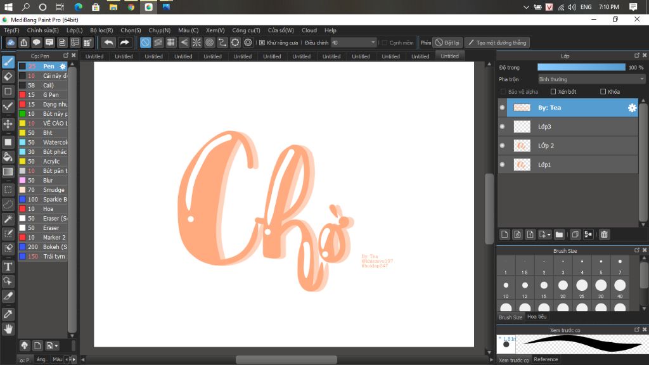Screen dimensions: 649x365
Task: Expand brush panel bottom dropdown arrow
Action: click(x=56, y=345)
